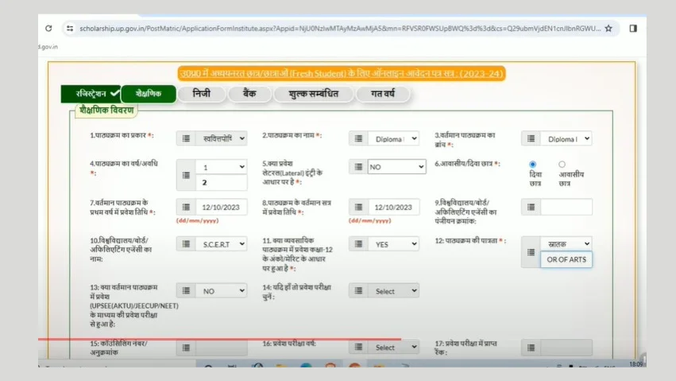The image size is (676, 381).
Task: Click list icon beside field 10 S.C.E.R.T
Action: [x=186, y=243]
